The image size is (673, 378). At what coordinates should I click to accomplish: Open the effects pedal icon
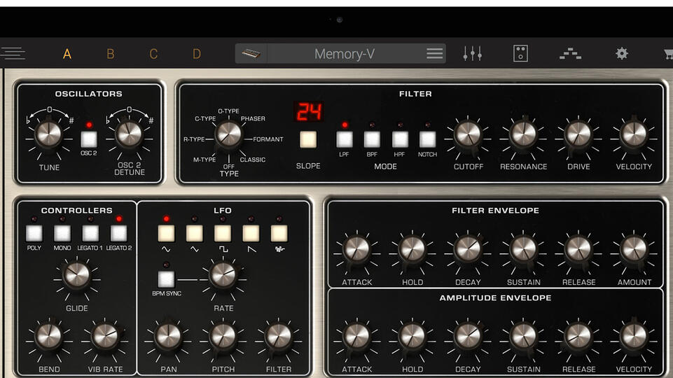tap(520, 54)
